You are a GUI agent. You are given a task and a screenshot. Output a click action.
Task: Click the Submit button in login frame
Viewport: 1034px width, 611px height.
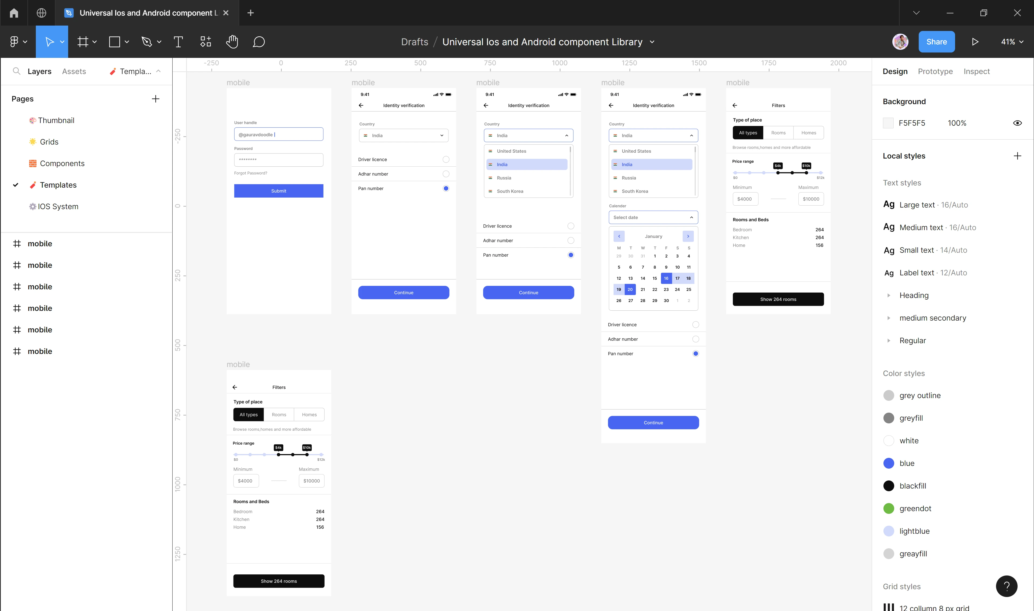coord(278,191)
